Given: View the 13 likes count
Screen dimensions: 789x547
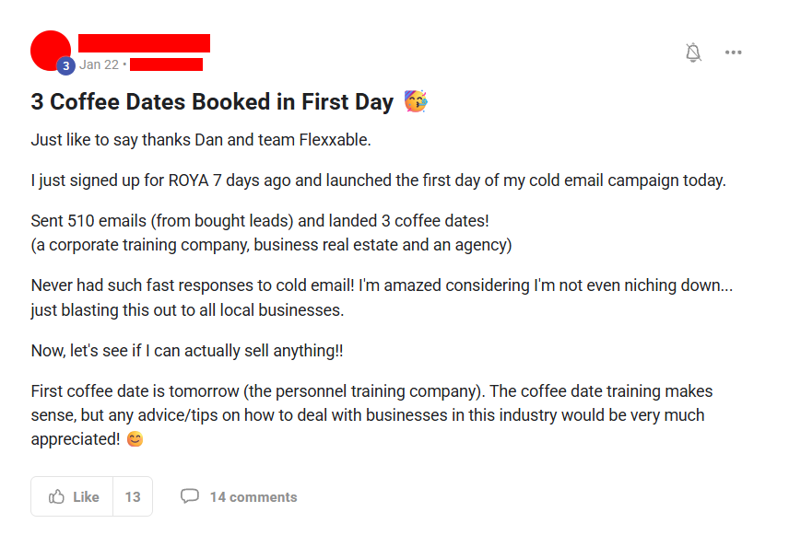Looking at the screenshot, I should (x=133, y=496).
